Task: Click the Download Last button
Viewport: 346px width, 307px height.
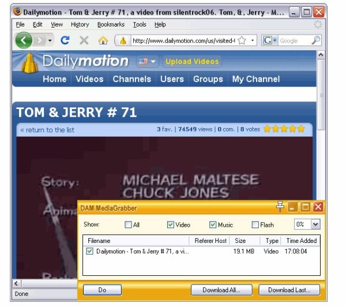Action: coord(289,290)
